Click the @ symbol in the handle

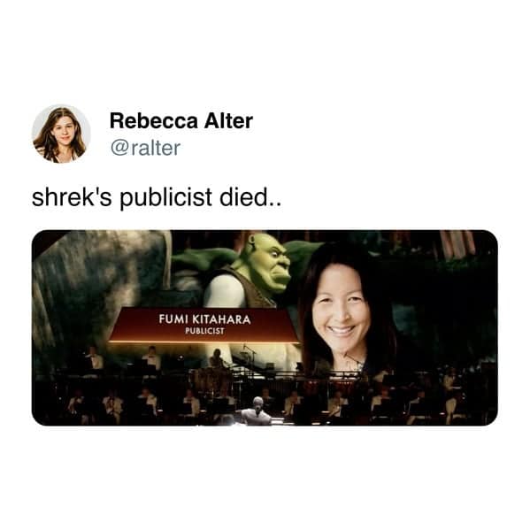(x=119, y=148)
